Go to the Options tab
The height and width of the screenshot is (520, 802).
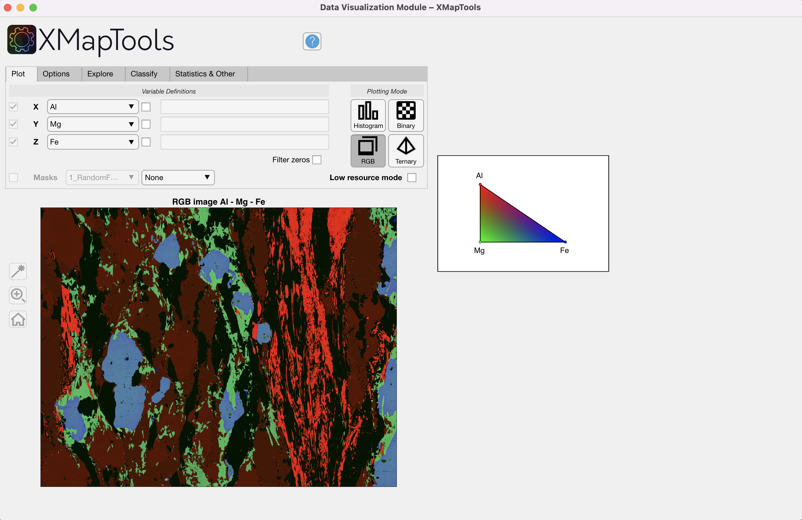pyautogui.click(x=56, y=74)
